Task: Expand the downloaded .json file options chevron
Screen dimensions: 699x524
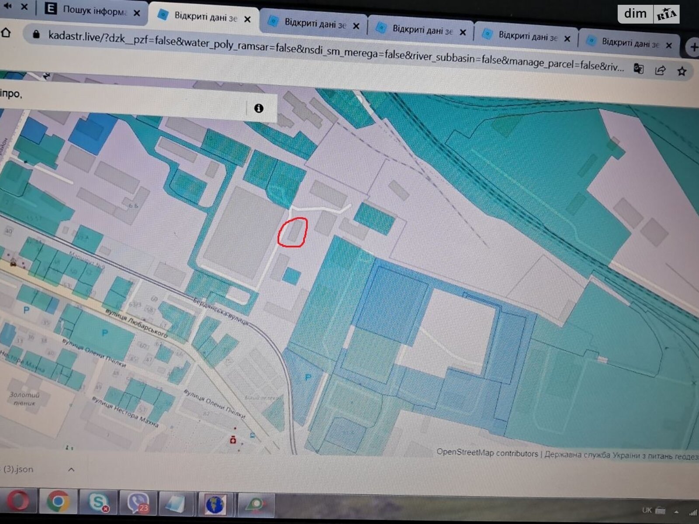Action: tap(71, 469)
